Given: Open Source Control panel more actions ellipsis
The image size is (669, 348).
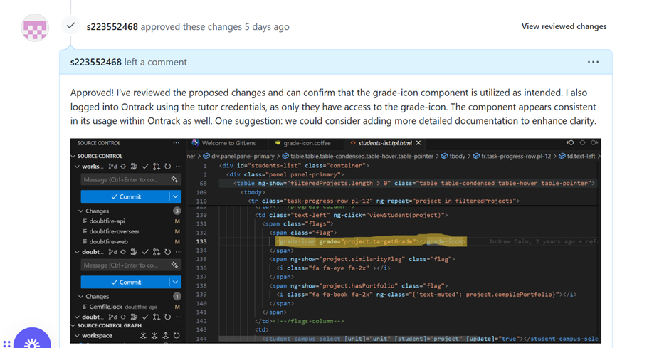Looking at the screenshot, I should pos(177,143).
